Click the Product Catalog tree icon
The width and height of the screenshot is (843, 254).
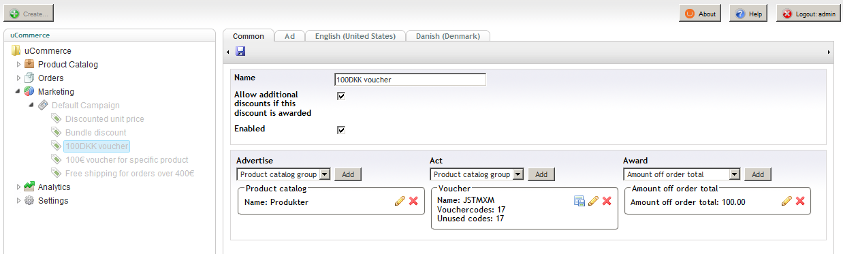[29, 64]
